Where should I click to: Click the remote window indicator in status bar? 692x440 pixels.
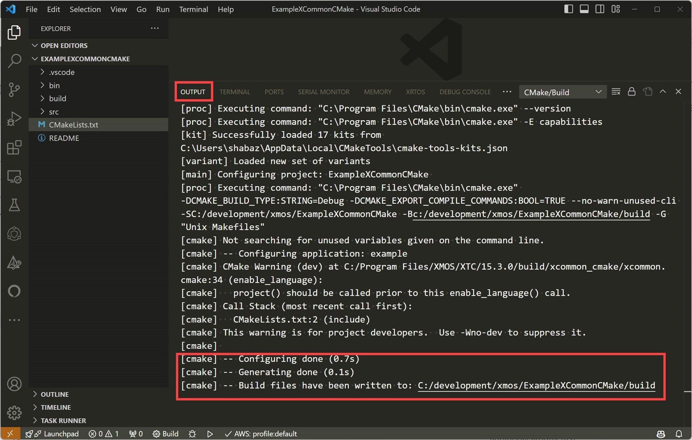click(10, 434)
